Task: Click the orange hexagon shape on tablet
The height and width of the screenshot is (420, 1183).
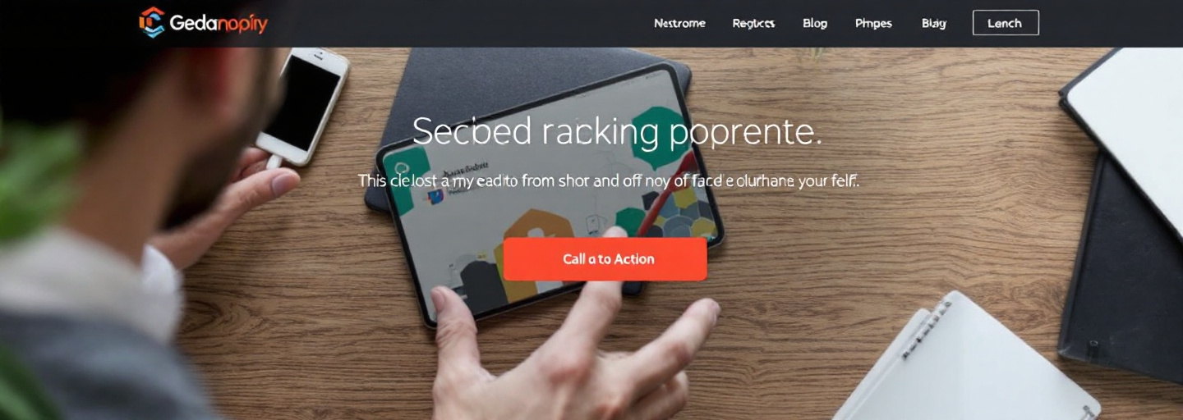Action: (x=532, y=250)
